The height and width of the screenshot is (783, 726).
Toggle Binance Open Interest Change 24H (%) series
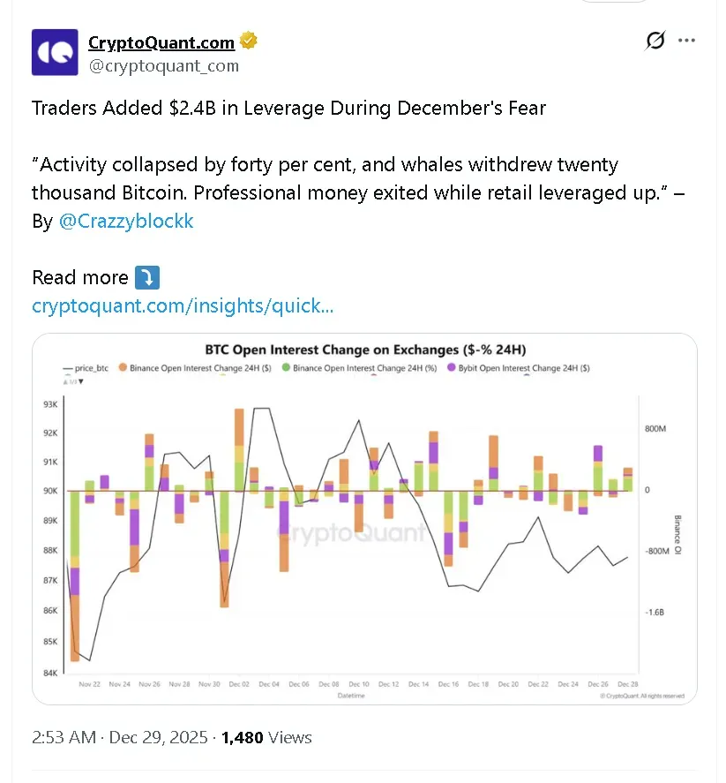click(363, 368)
